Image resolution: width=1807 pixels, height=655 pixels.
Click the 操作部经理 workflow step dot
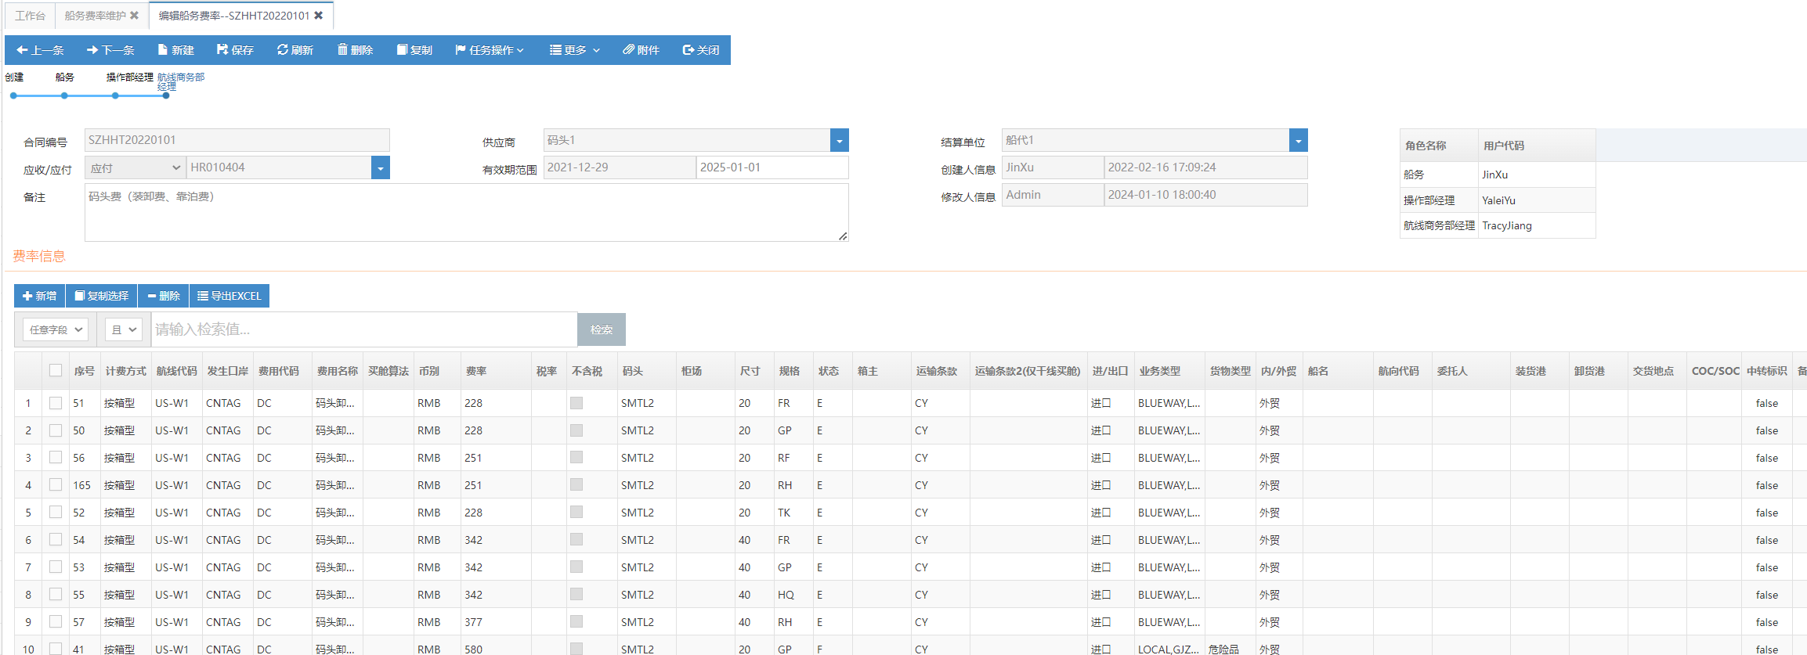coord(115,95)
